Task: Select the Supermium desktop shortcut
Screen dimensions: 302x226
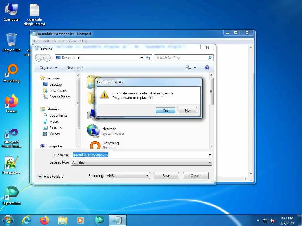Action: coord(12,196)
